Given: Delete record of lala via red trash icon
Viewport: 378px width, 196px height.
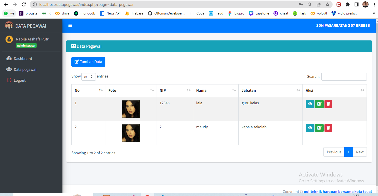Looking at the screenshot, I should (328, 104).
